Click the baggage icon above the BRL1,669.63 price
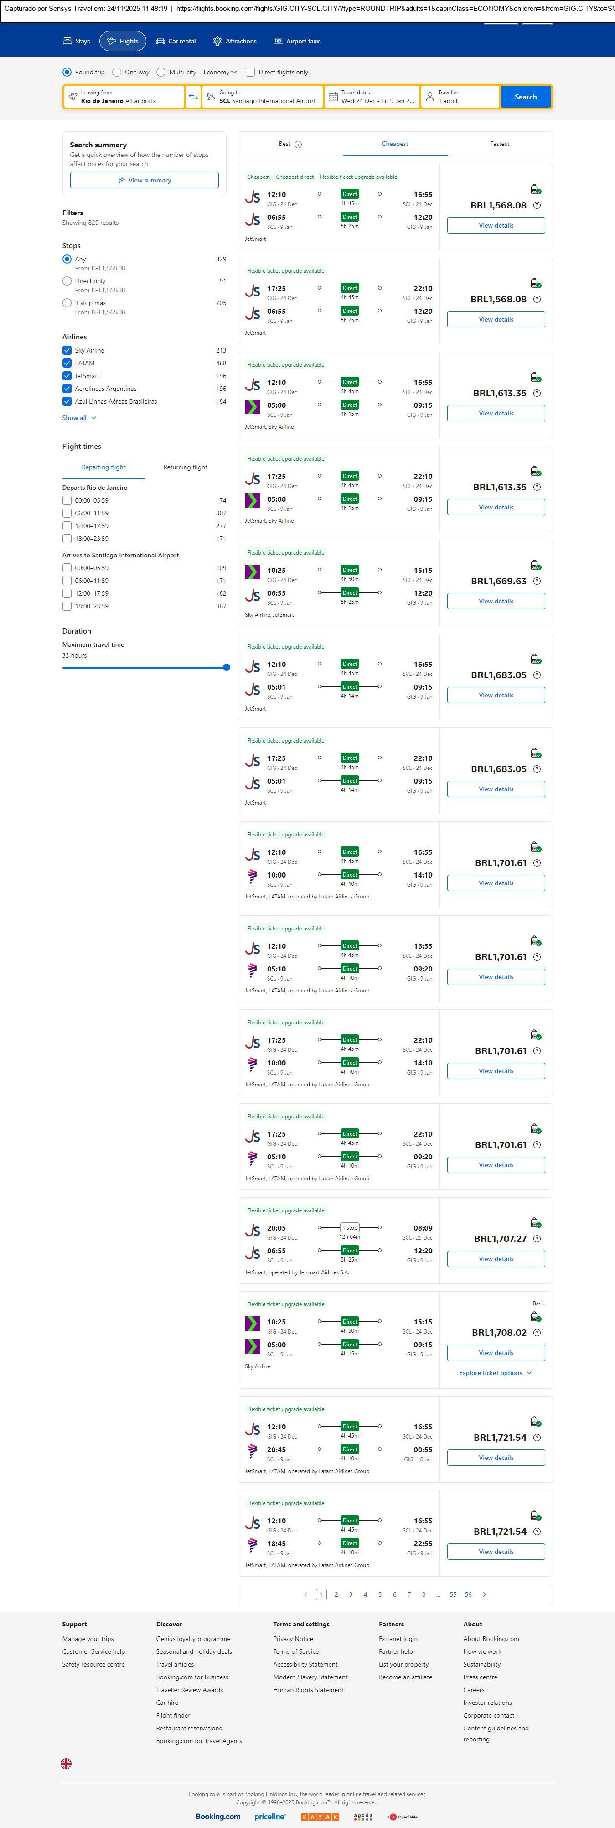 [x=536, y=565]
